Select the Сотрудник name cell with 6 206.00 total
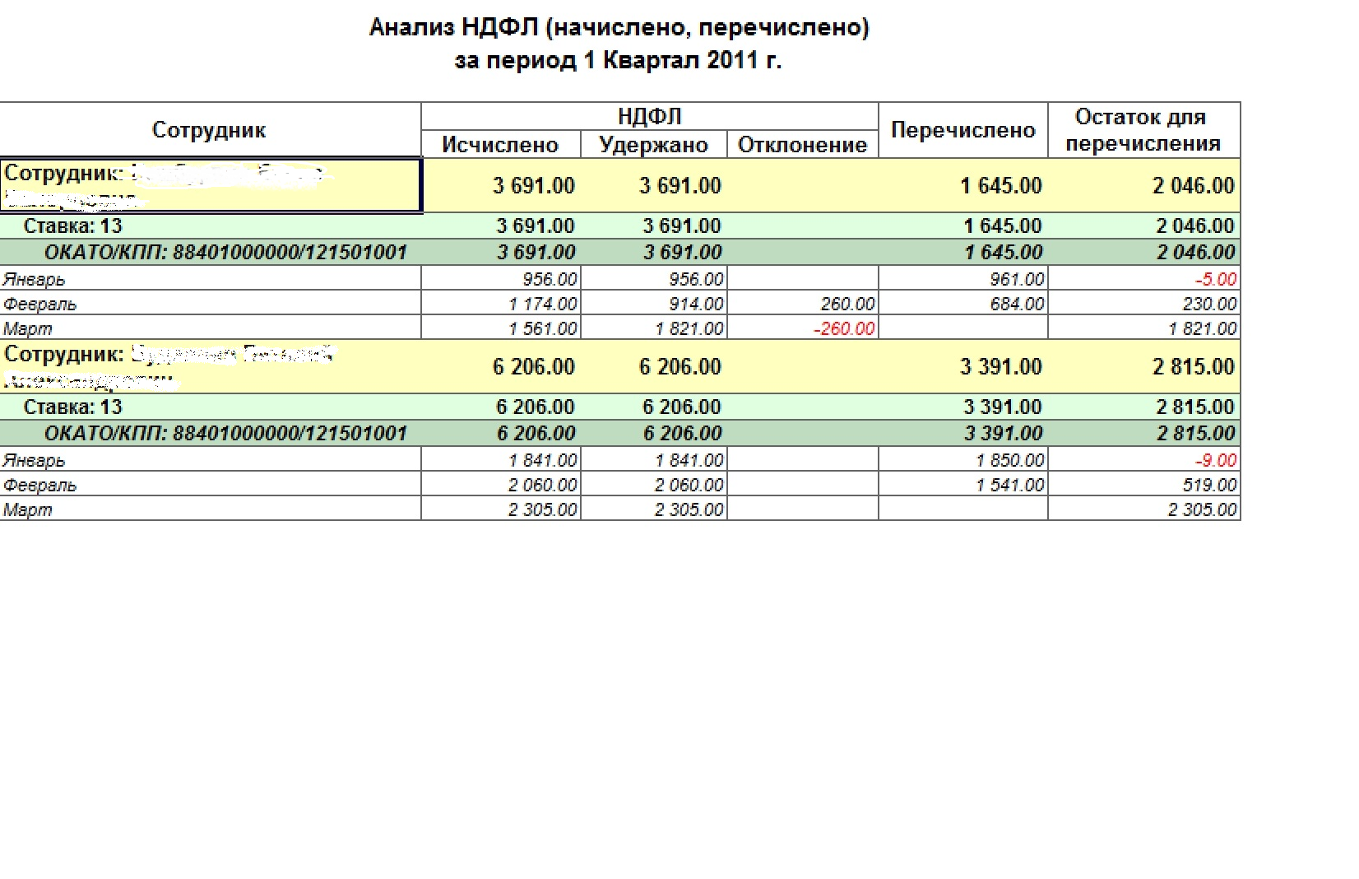1359x879 pixels. click(211, 366)
